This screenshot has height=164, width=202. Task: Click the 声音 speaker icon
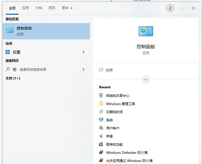pos(101,136)
